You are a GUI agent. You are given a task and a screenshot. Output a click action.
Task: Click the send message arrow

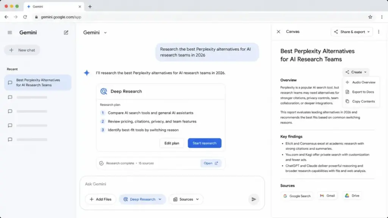(x=253, y=199)
